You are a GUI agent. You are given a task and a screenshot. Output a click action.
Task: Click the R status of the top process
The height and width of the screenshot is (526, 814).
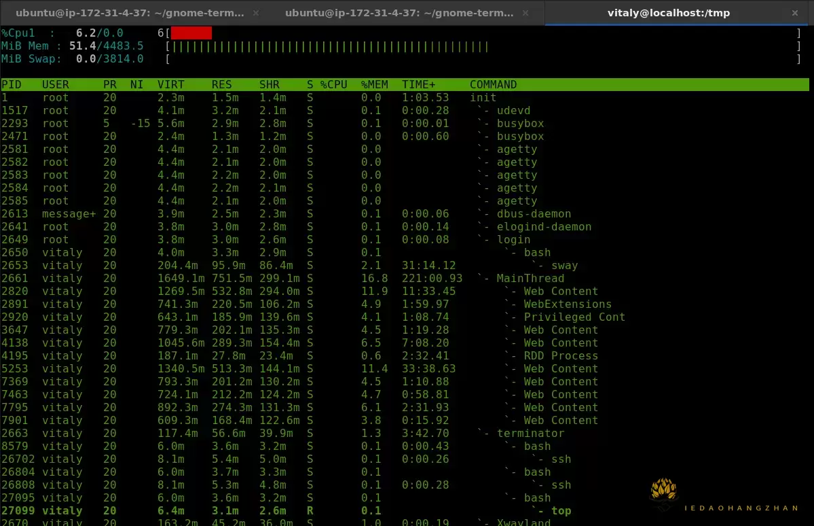[310, 511]
